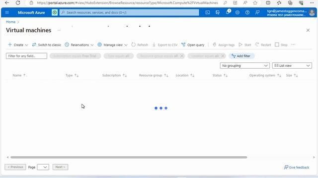The width and height of the screenshot is (318, 178).
Task: Click the browser address bar URL
Action: (127, 3)
